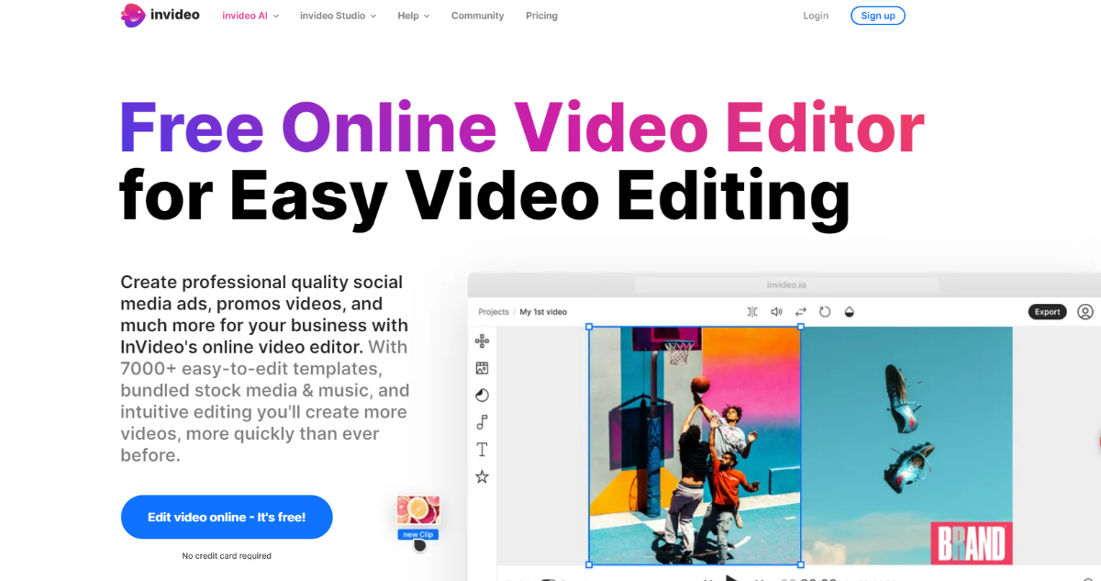The height and width of the screenshot is (581, 1101).
Task: Open the media image icon in the sidebar
Action: point(482,368)
